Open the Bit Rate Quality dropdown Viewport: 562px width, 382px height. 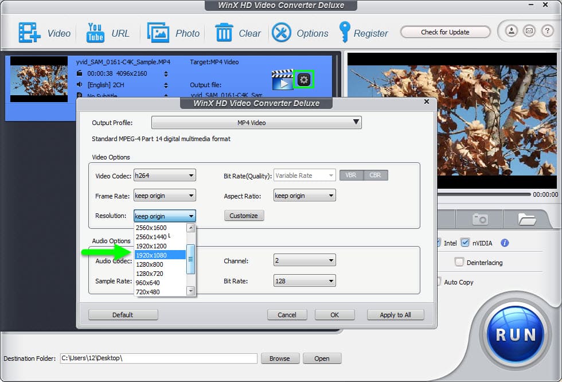tap(305, 176)
